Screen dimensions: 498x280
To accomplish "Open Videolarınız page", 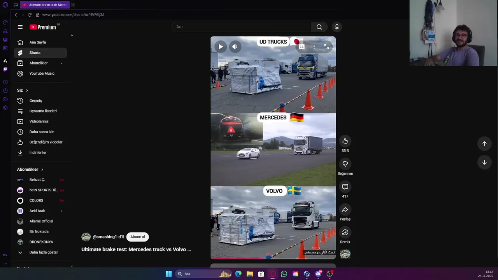I will (40, 121).
